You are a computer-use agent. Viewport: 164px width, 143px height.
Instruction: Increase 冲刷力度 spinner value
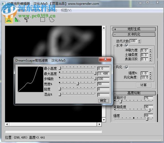pyautogui.click(x=150, y=50)
